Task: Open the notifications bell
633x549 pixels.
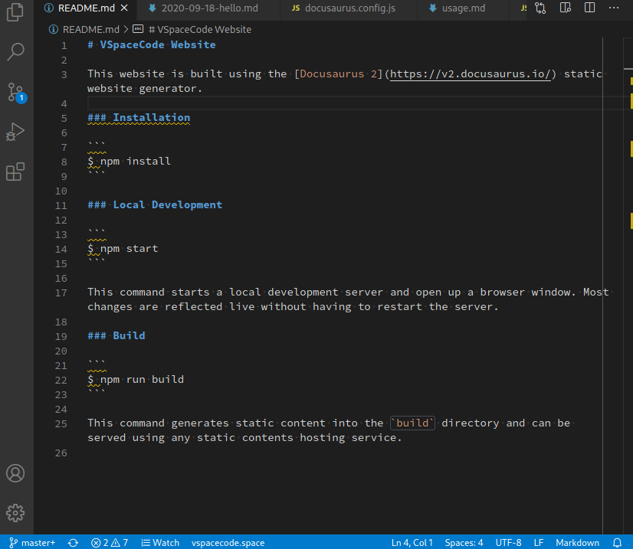Action: [x=617, y=543]
